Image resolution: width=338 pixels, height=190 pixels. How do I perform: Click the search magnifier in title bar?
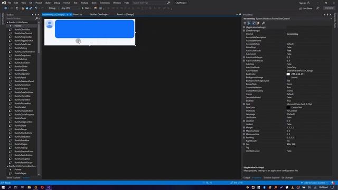(x=168, y=3)
